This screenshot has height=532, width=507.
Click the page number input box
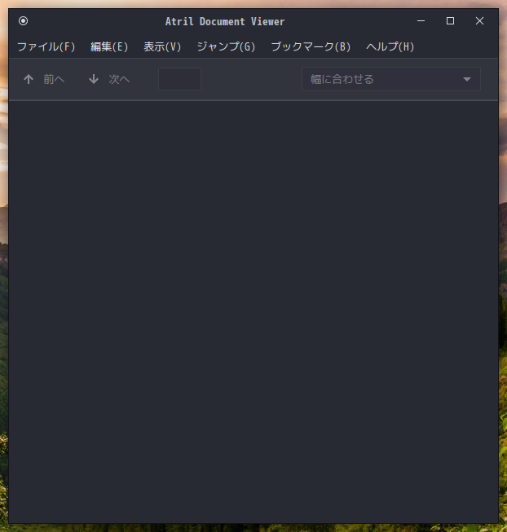click(x=179, y=79)
